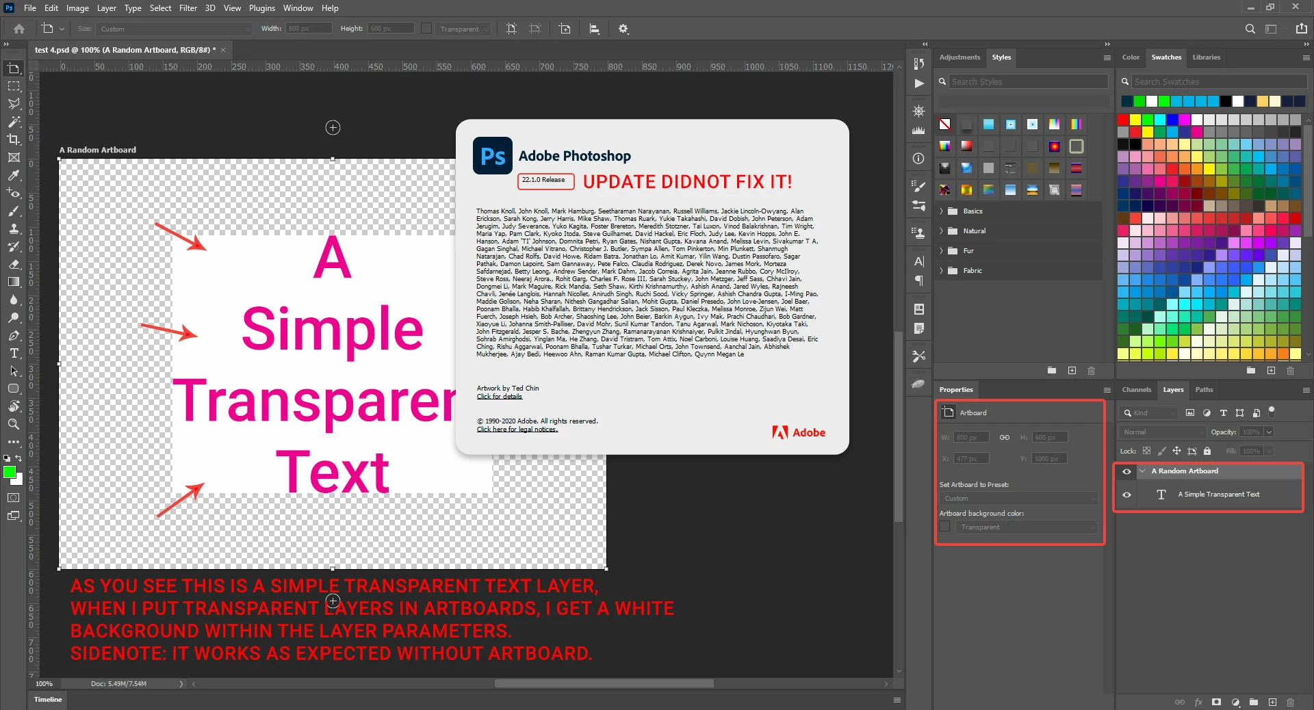This screenshot has width=1314, height=710.
Task: Select the Pen tool
Action: pos(14,335)
